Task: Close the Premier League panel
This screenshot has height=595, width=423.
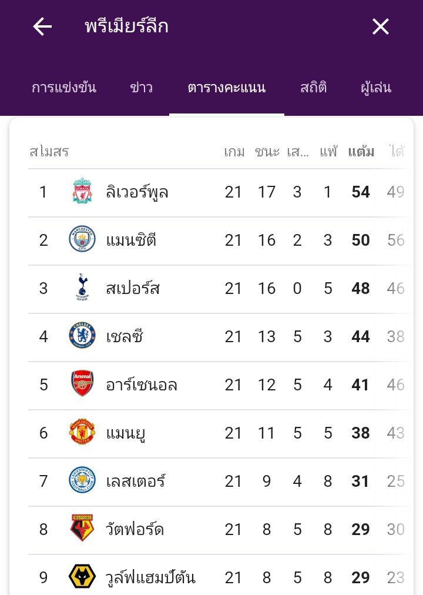Action: click(380, 27)
